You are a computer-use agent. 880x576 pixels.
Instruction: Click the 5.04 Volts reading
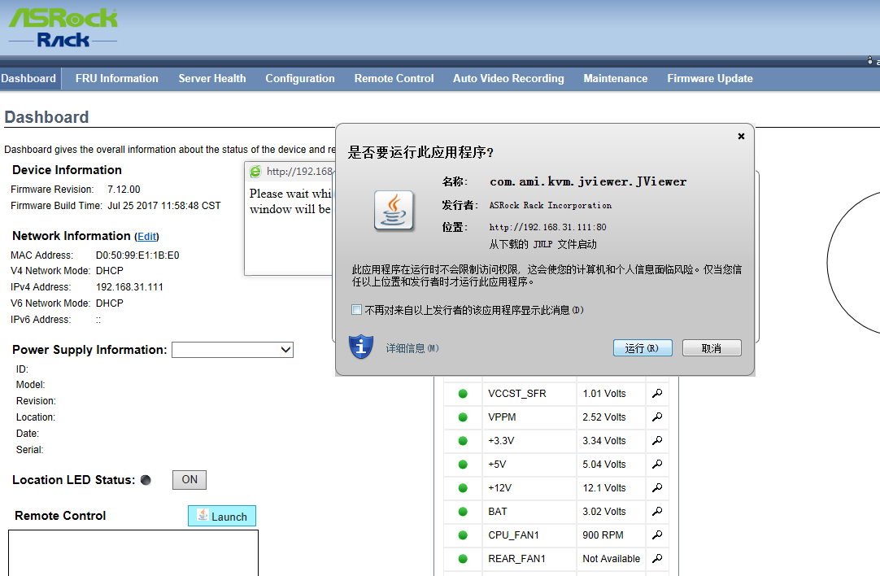[603, 465]
